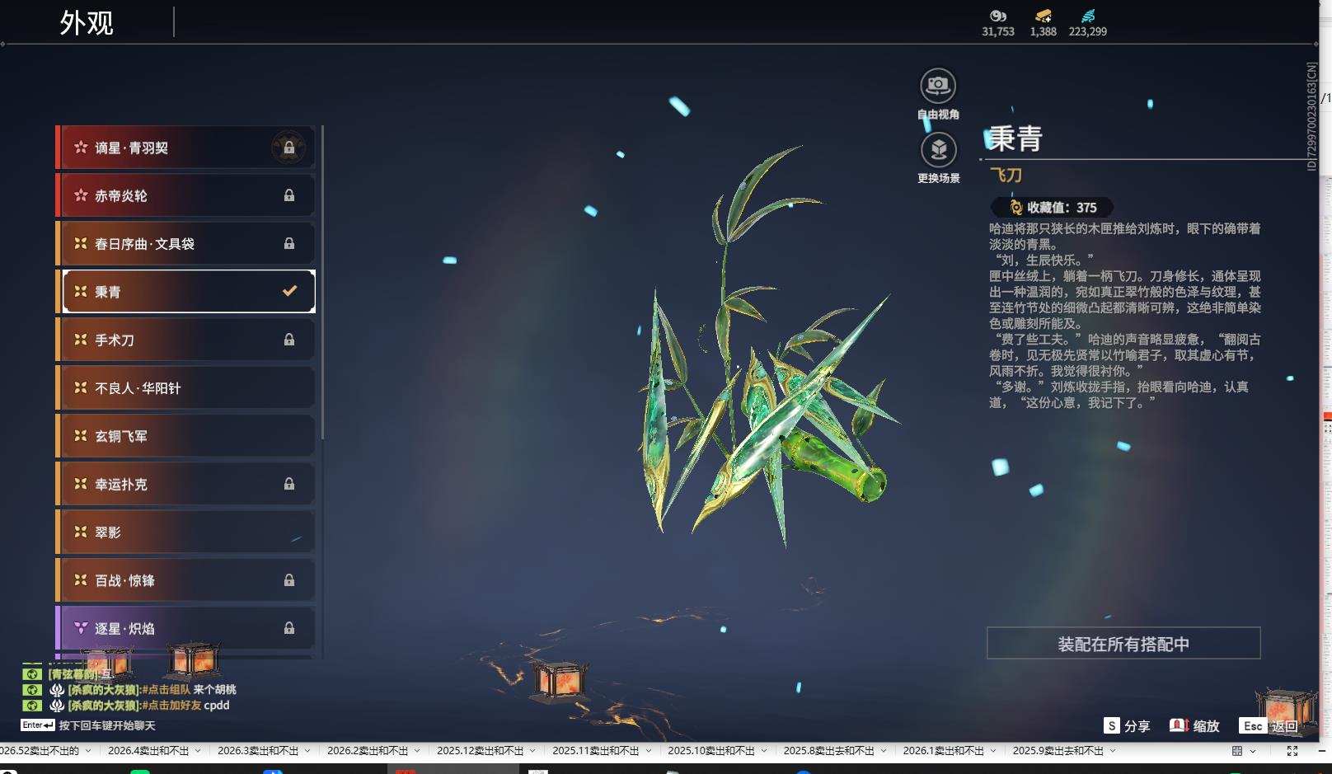Click the emblem before the 来个胡桃 message
The image size is (1332, 774).
[x=57, y=689]
